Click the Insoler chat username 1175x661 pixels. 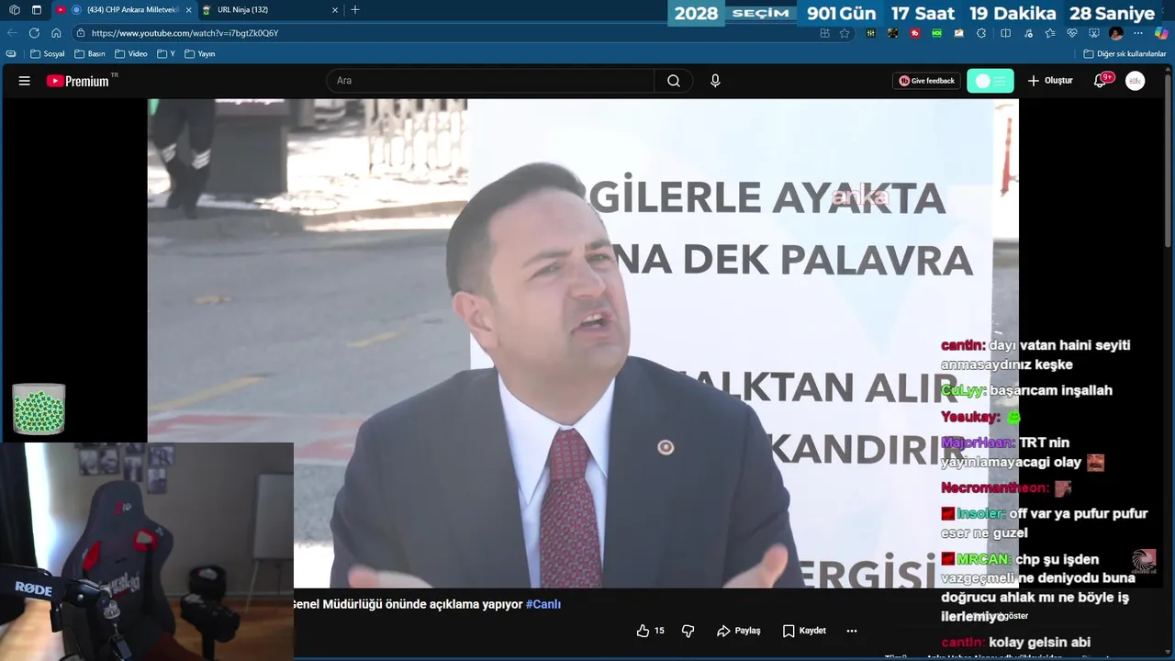tap(981, 514)
